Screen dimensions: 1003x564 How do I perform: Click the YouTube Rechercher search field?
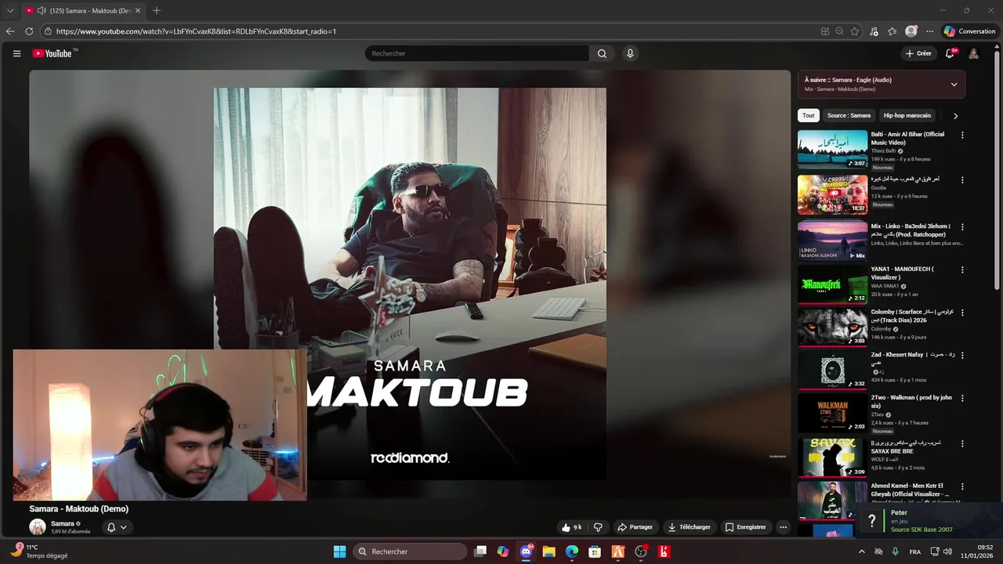(x=476, y=53)
